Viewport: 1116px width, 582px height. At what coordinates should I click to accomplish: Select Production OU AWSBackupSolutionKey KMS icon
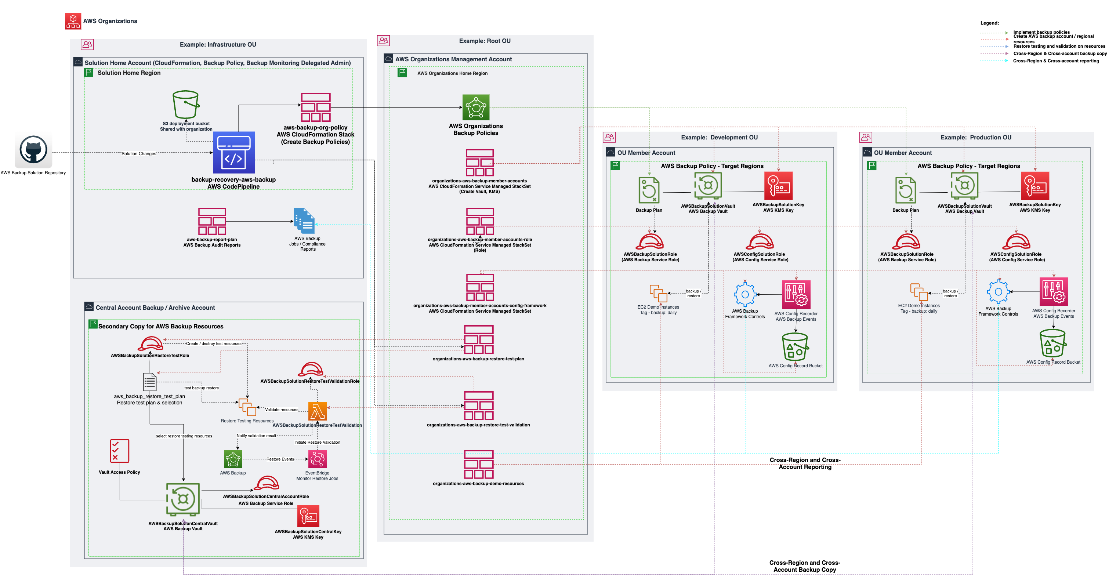click(1035, 186)
